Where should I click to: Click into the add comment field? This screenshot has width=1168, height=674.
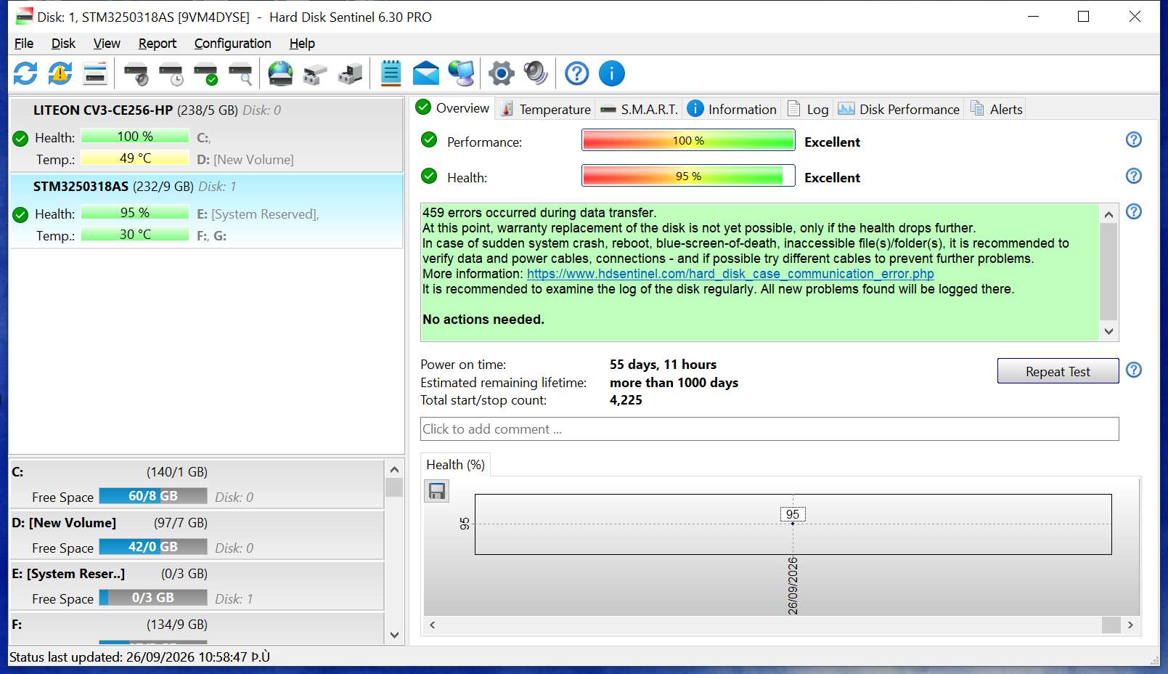coord(769,429)
